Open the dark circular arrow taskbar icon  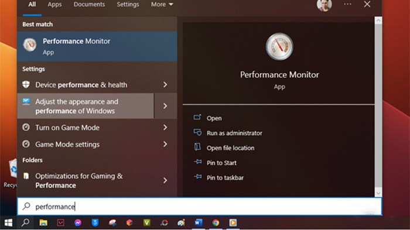(x=164, y=222)
